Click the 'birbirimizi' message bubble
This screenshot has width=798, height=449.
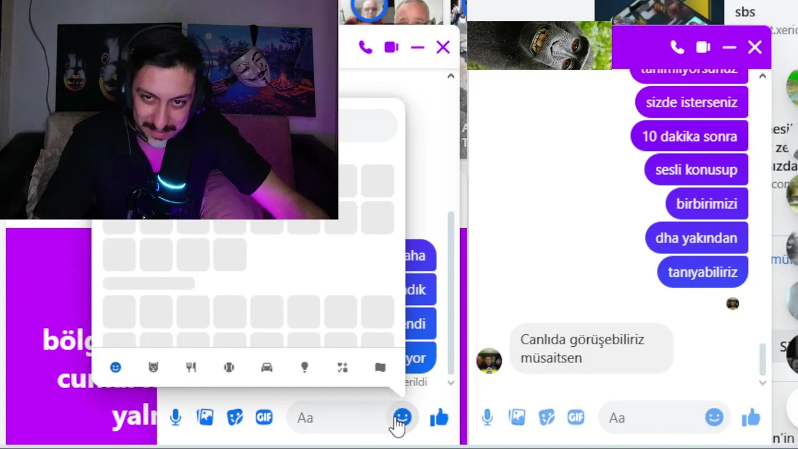point(706,204)
